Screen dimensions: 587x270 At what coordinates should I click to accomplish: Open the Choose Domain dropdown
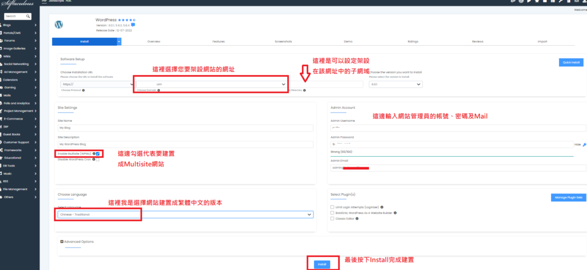point(210,84)
